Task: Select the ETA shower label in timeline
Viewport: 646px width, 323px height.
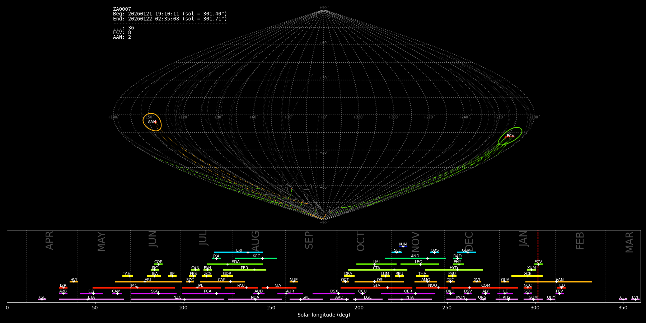Action: (x=92, y=298)
